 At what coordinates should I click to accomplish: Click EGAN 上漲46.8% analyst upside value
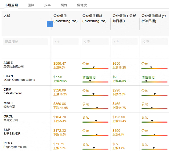pyautogui.click(x=119, y=81)
